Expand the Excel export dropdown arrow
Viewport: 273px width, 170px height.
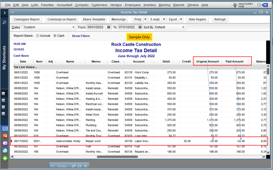(181, 19)
